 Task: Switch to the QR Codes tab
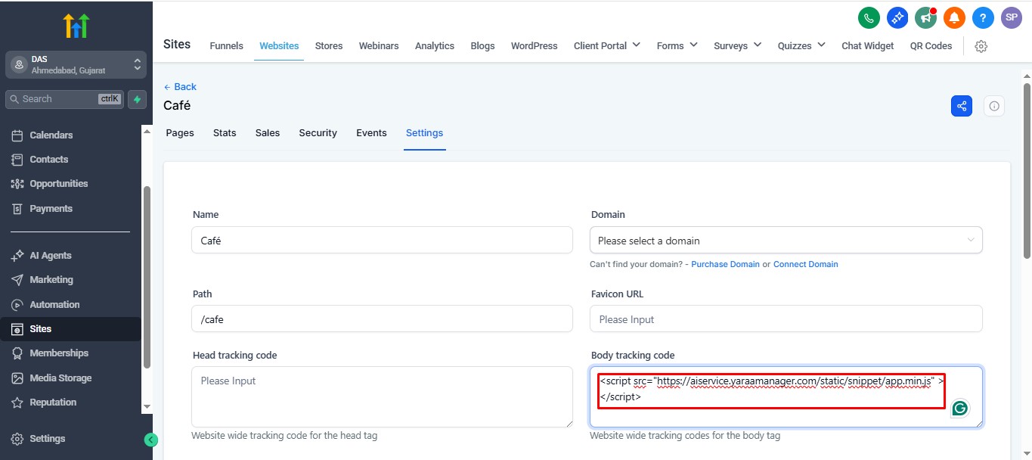(x=931, y=46)
